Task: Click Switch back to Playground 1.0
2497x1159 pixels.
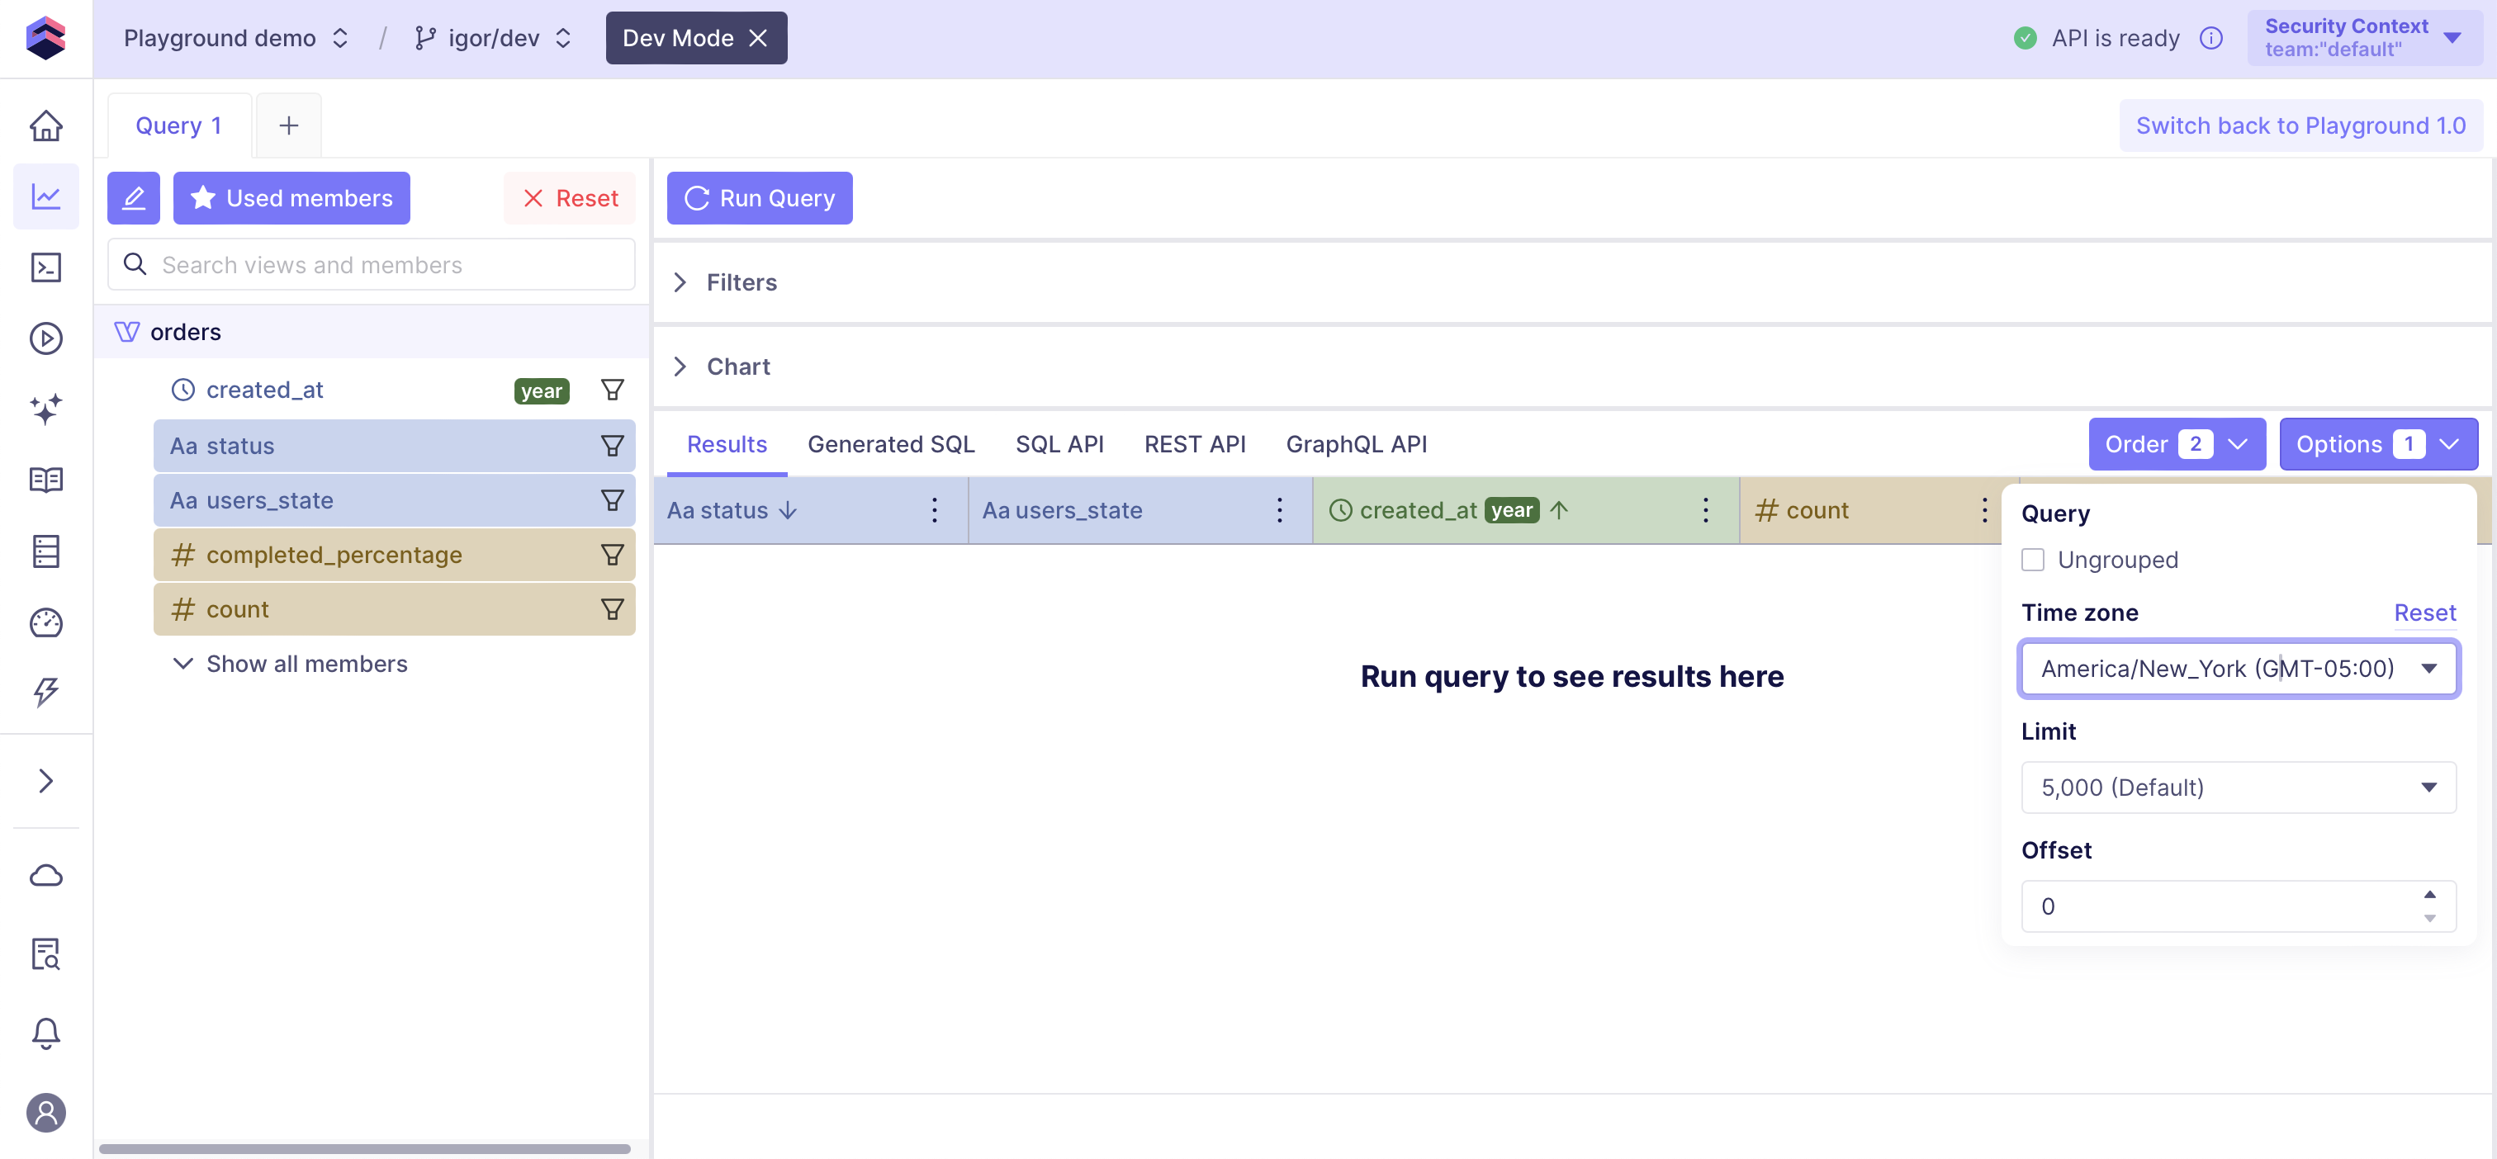Action: [2300, 126]
